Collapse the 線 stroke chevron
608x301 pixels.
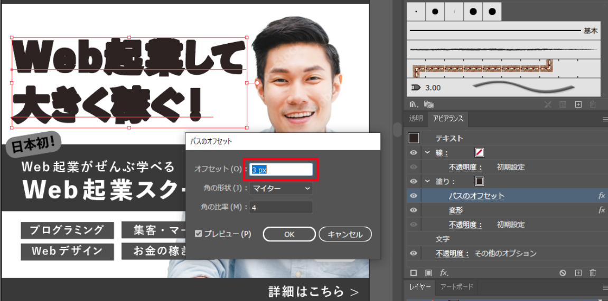pos(427,152)
